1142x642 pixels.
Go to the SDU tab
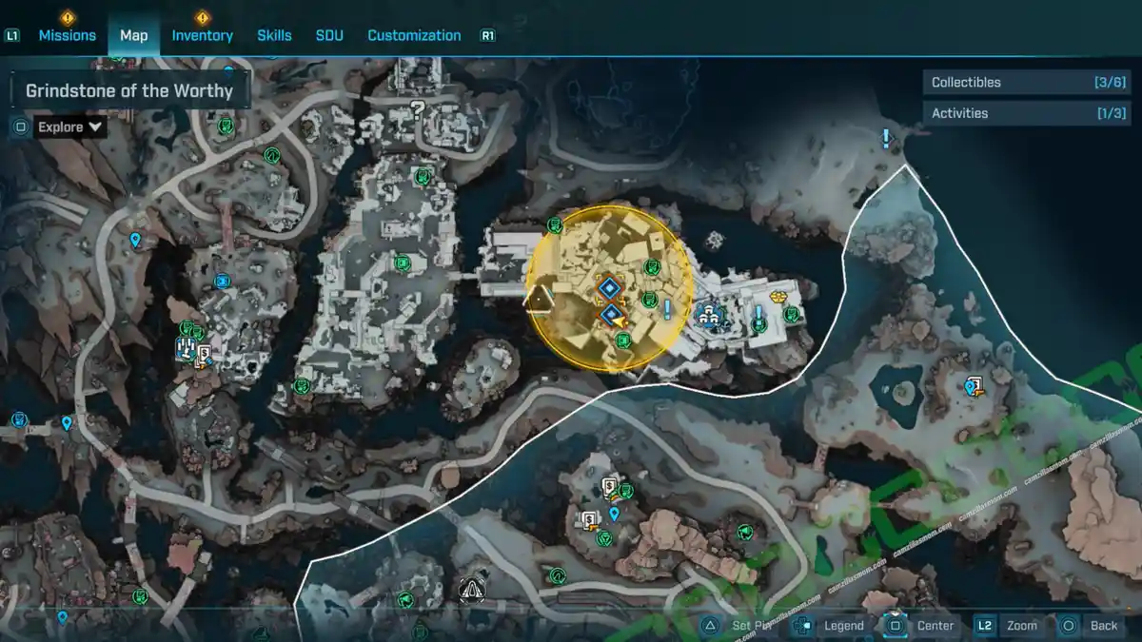328,35
